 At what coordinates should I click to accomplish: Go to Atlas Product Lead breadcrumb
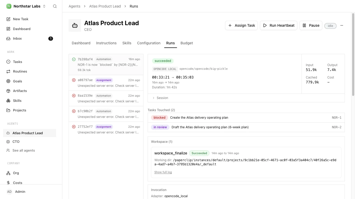coord(105,6)
